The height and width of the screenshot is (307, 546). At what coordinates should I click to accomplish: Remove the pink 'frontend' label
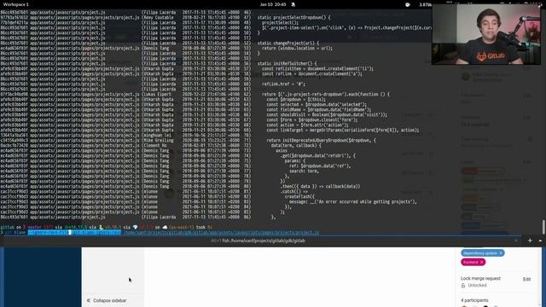(x=481, y=262)
